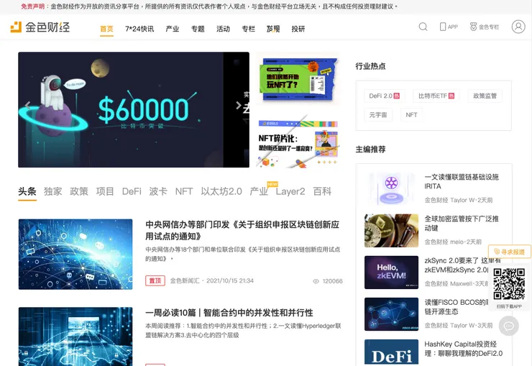Click 金色新闻汇 author name
This screenshot has height=366, width=532.
tap(185, 281)
